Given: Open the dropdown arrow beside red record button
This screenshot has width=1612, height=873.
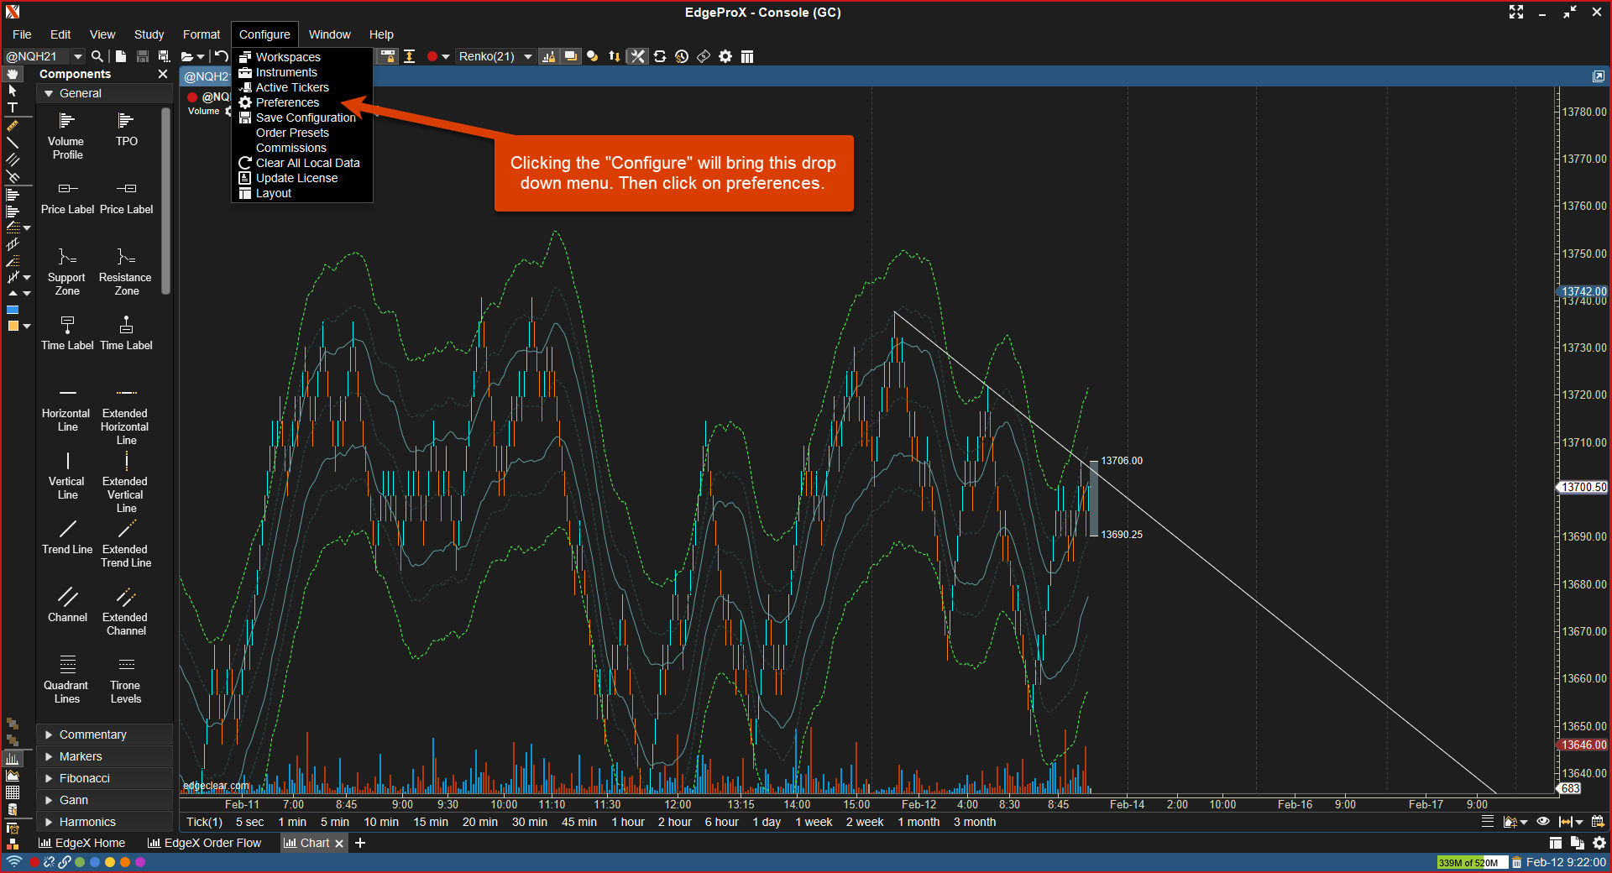Looking at the screenshot, I should coord(446,56).
